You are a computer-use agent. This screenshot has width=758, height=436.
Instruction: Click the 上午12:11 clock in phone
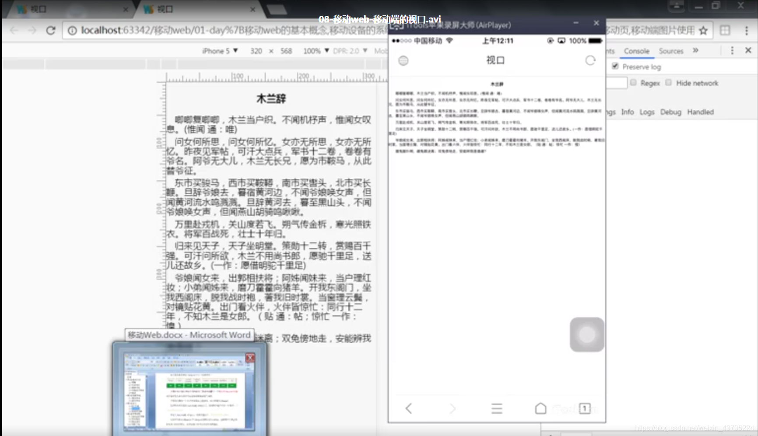coord(498,41)
